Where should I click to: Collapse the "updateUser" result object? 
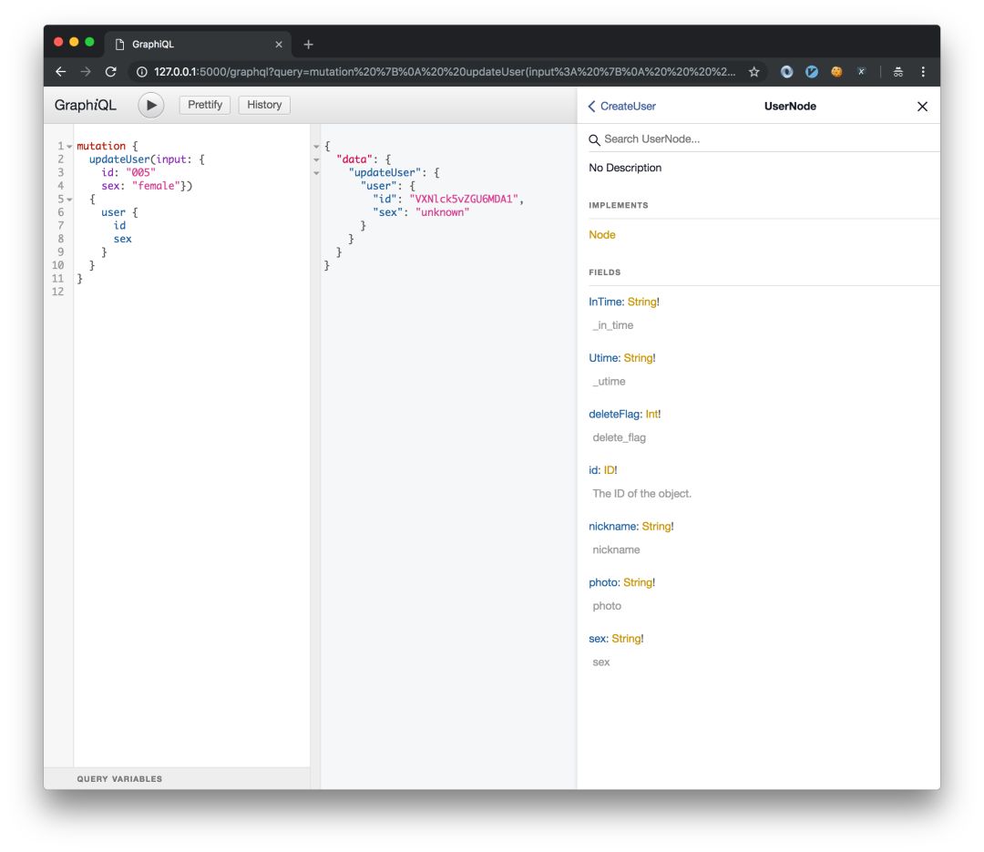coord(316,172)
